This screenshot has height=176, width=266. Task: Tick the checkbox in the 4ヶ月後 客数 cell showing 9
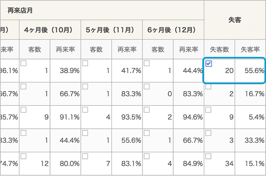point(23,110)
